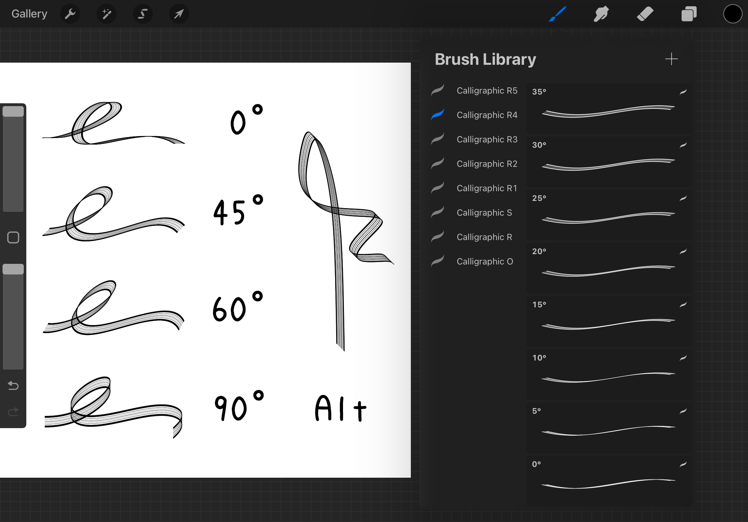Add new brush with plus button

click(x=671, y=59)
